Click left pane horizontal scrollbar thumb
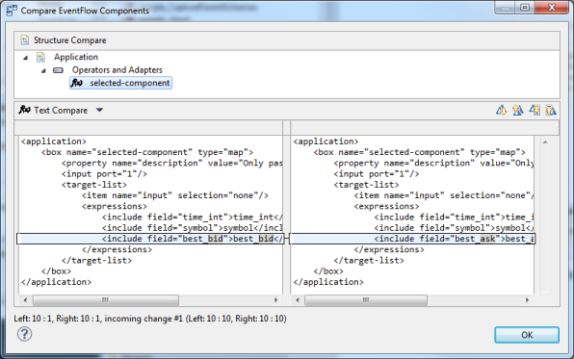The height and width of the screenshot is (359, 574). 105,300
